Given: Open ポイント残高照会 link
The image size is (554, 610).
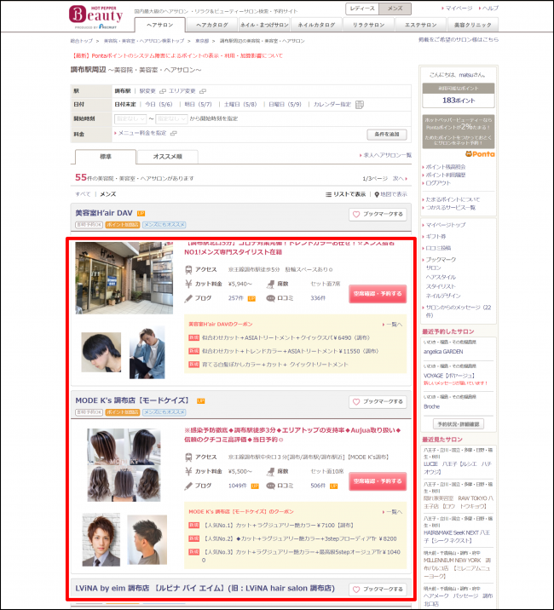Looking at the screenshot, I should pyautogui.click(x=444, y=167).
